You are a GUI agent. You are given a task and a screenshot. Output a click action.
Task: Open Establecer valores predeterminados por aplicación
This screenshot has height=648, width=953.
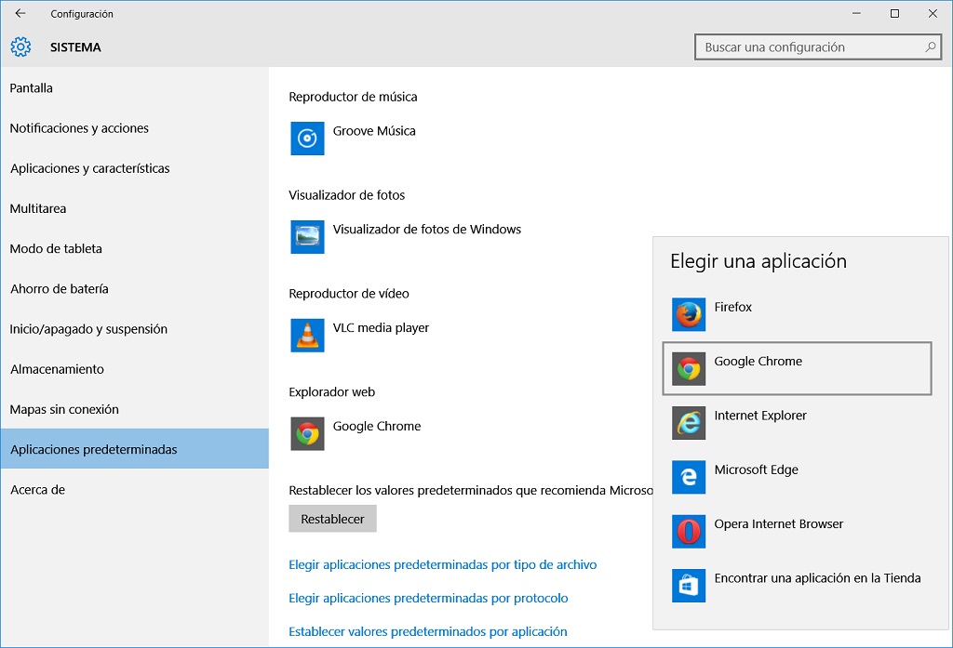428,631
